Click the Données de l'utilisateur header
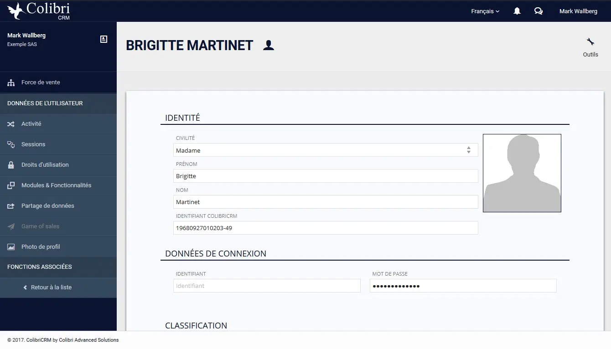 [x=45, y=103]
